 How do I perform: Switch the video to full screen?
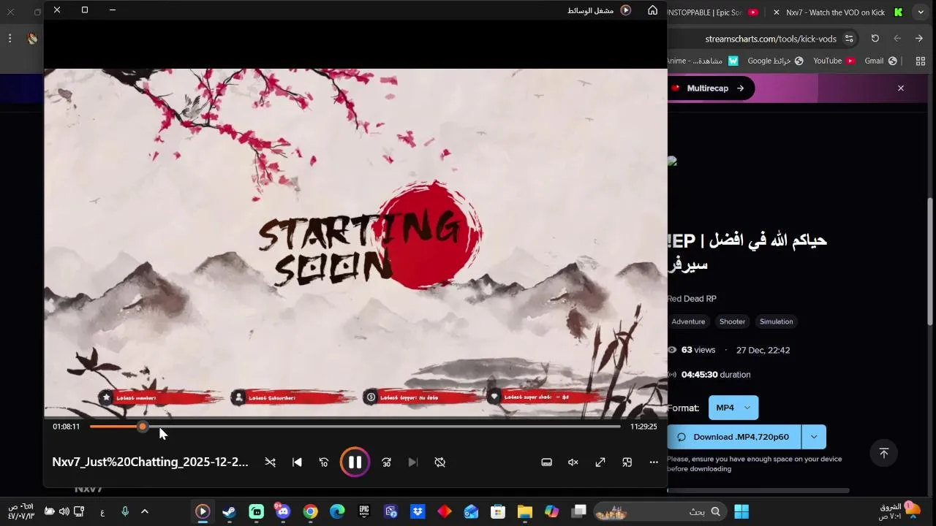click(x=600, y=462)
